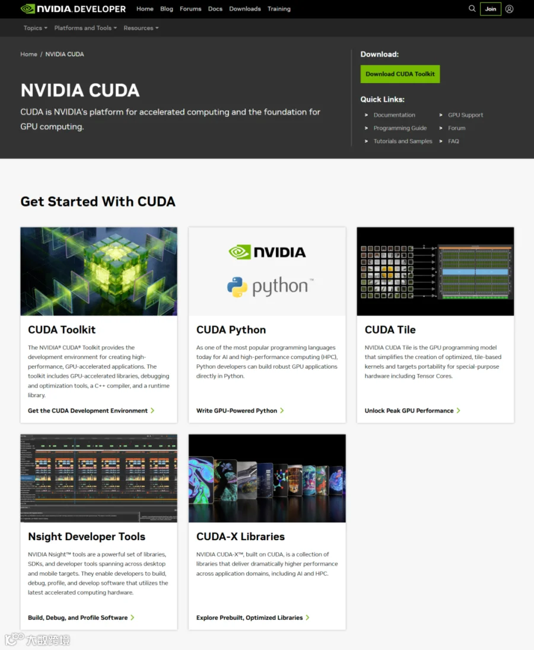Image resolution: width=534 pixels, height=650 pixels.
Task: Click Unlock Peak GPU Performance link
Action: (x=409, y=410)
